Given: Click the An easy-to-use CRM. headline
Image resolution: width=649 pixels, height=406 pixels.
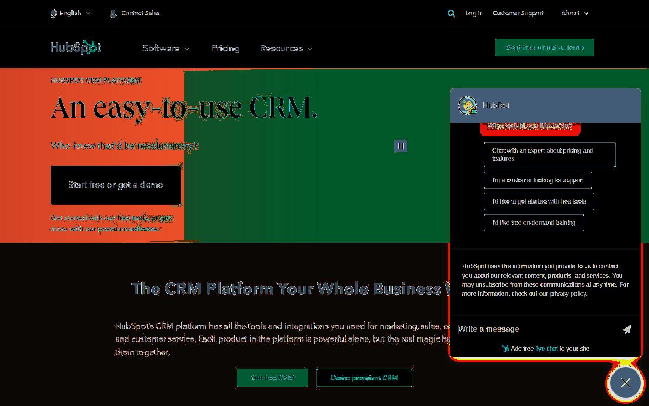Looking at the screenshot, I should tap(184, 108).
